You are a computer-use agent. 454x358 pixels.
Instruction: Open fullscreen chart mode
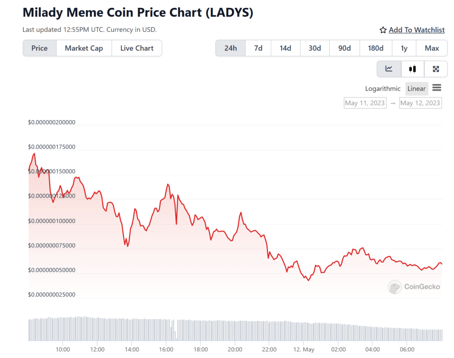[x=436, y=69]
